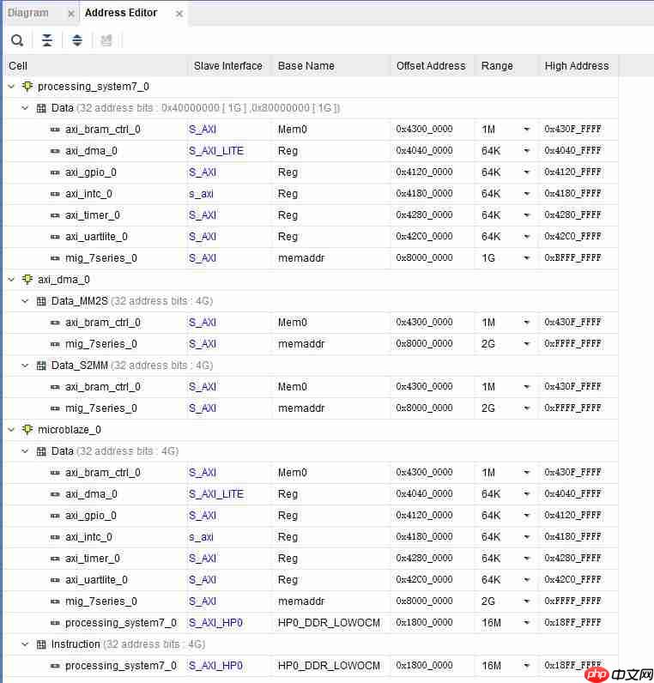Close the Address Editor tab
The width and height of the screenshot is (654, 683).
tap(179, 14)
